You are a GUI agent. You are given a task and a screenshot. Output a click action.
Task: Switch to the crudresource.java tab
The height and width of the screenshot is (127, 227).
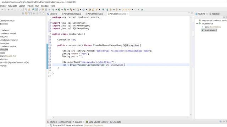pos(71,14)
